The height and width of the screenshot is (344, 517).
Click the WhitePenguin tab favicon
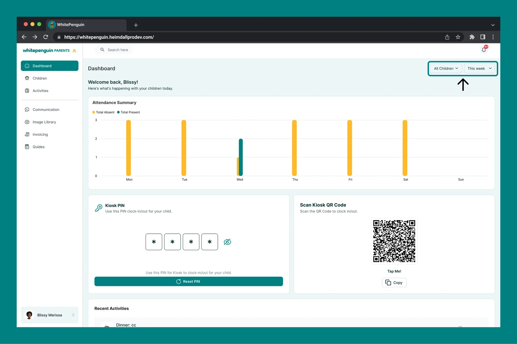point(52,25)
